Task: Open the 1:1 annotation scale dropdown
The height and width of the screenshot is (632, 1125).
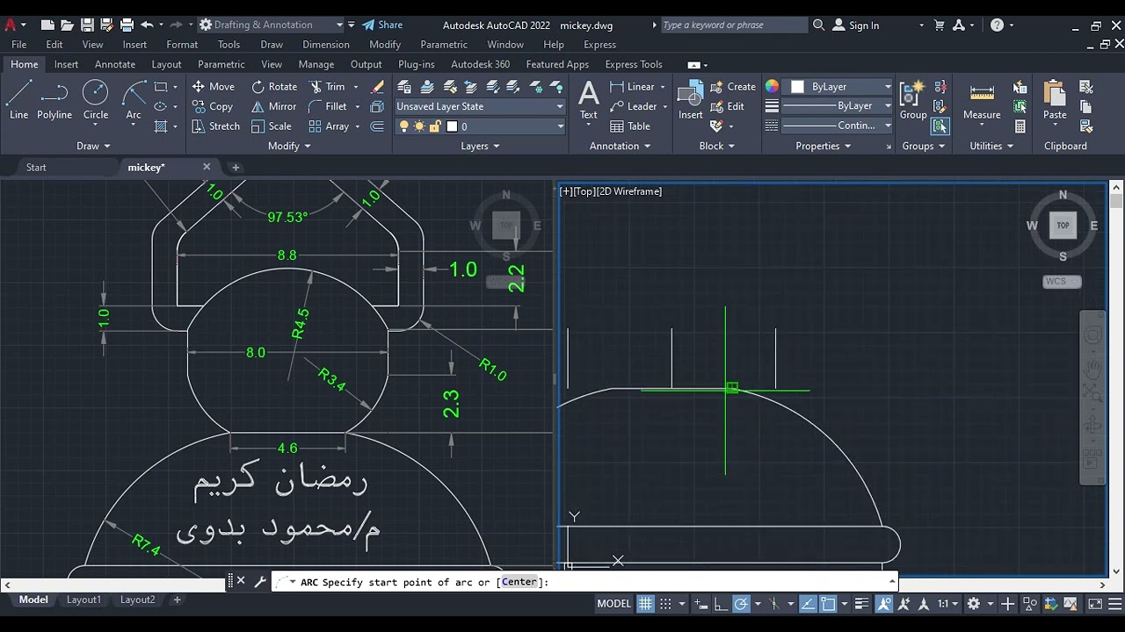Action: (x=947, y=604)
